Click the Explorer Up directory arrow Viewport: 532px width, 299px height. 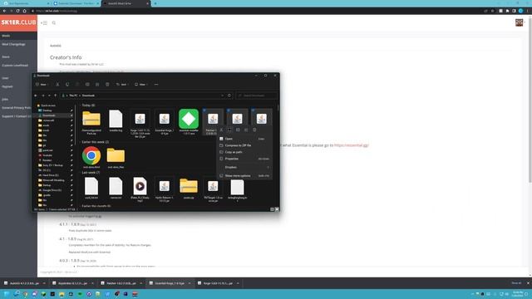tap(56, 96)
